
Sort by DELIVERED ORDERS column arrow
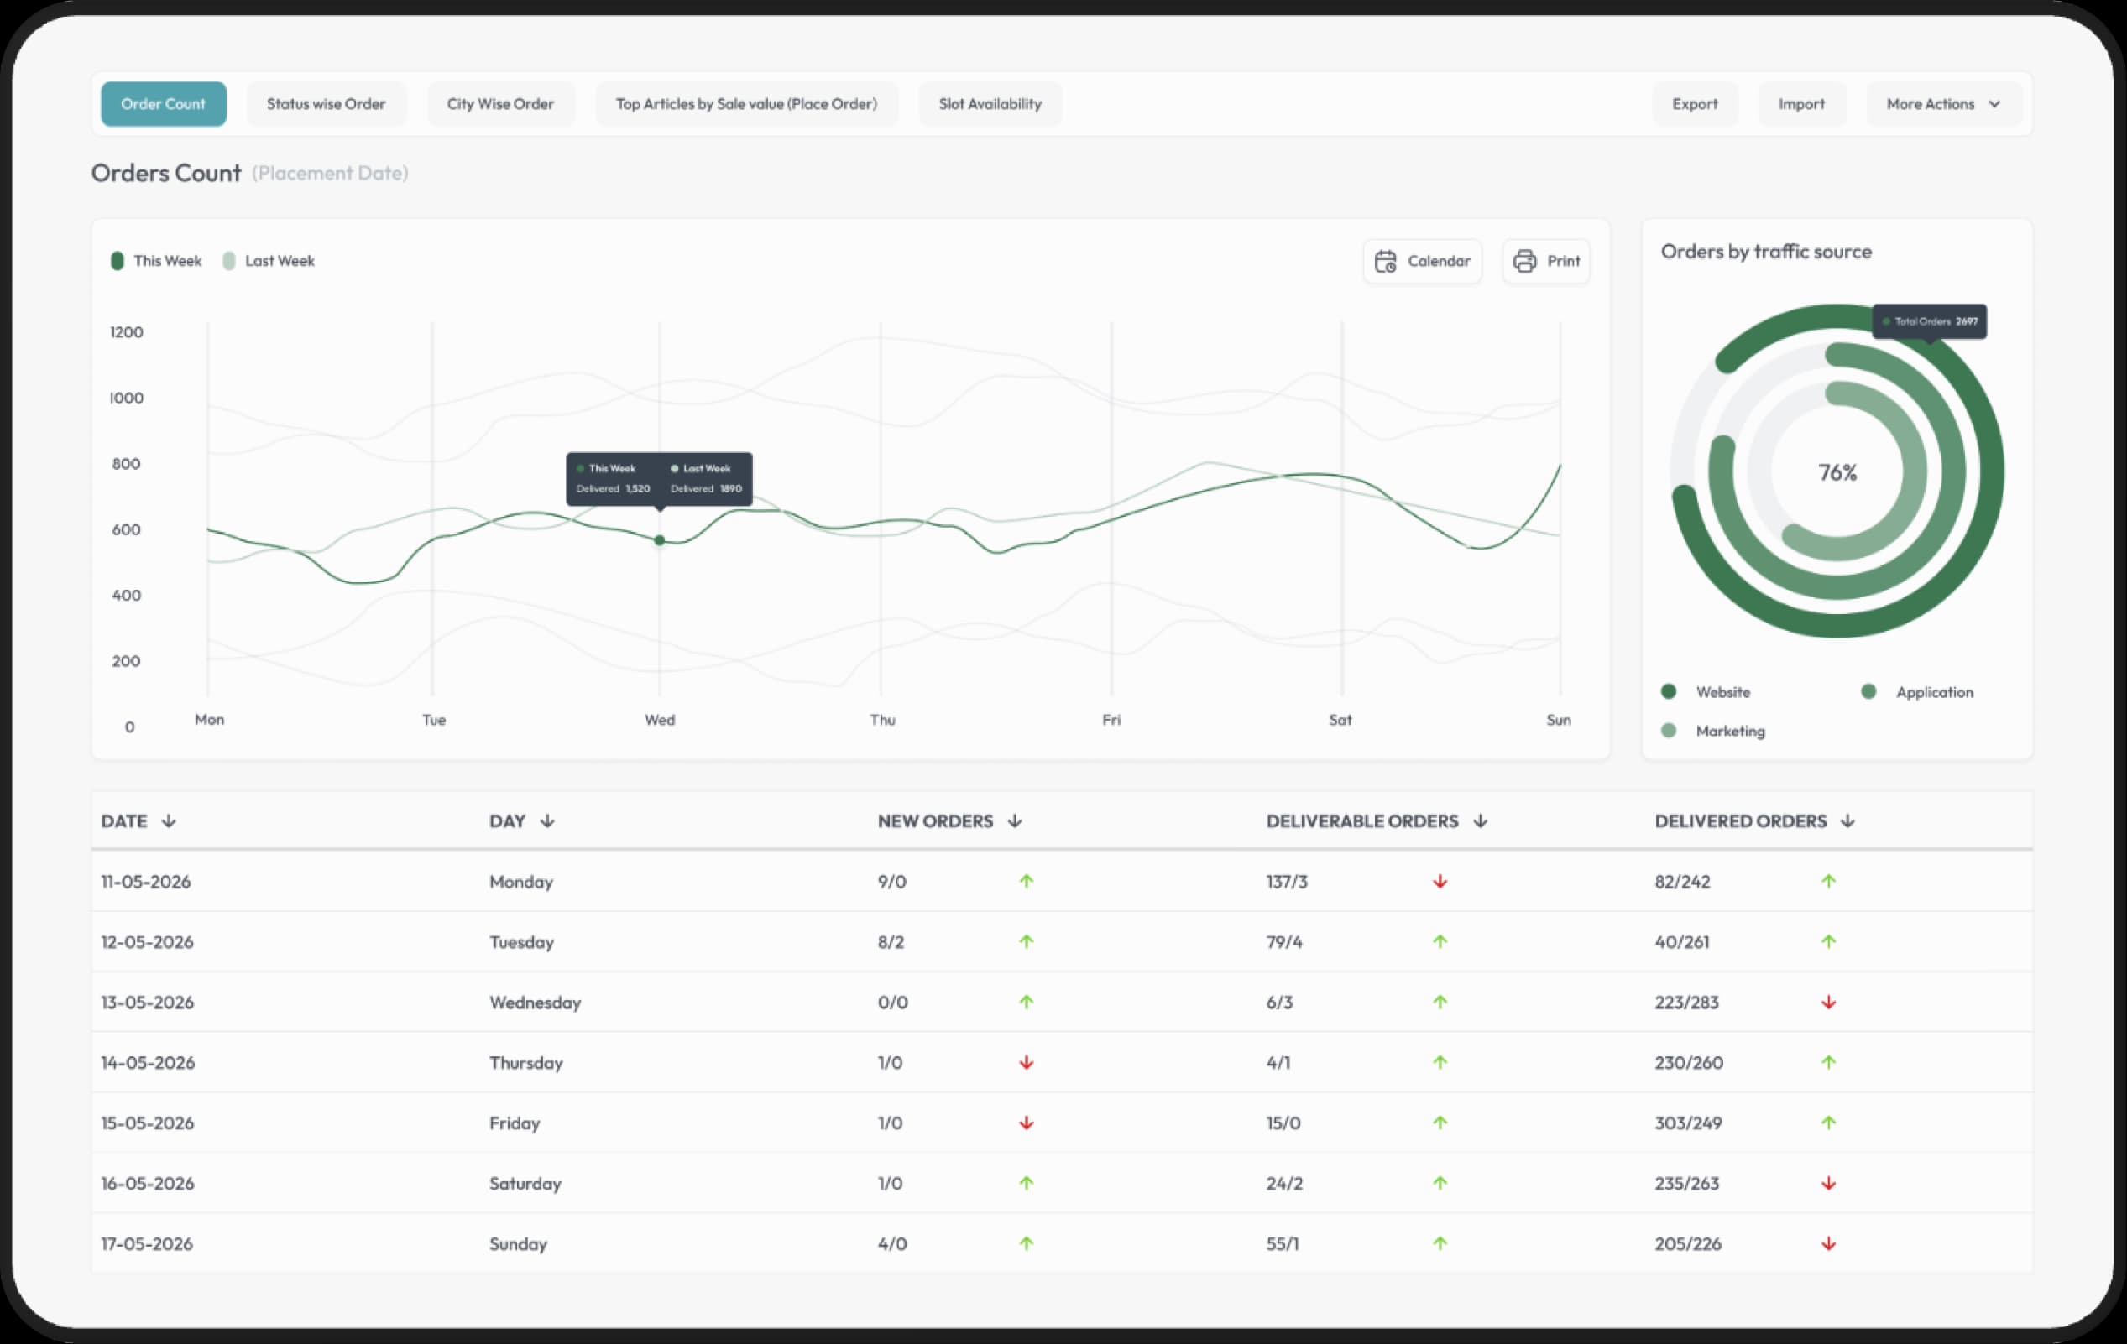[1847, 821]
